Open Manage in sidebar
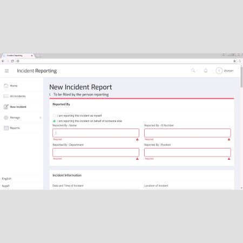 pyautogui.click(x=22, y=118)
